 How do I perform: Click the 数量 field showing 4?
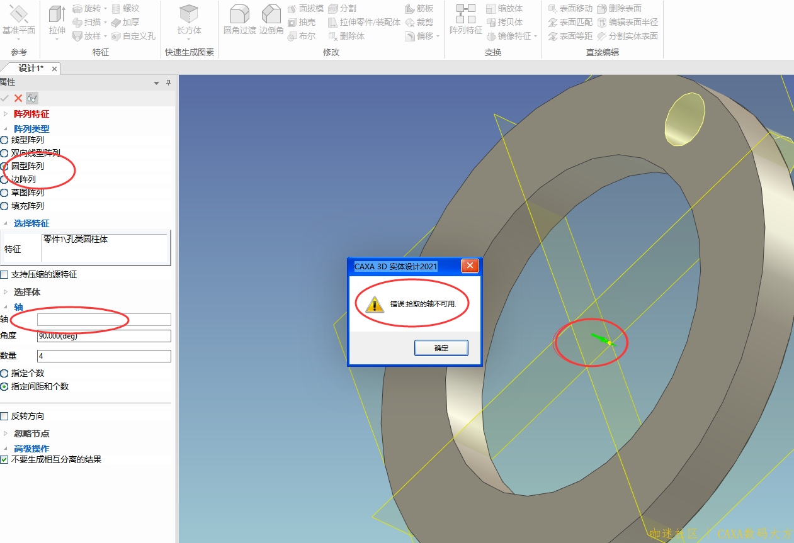(x=104, y=356)
